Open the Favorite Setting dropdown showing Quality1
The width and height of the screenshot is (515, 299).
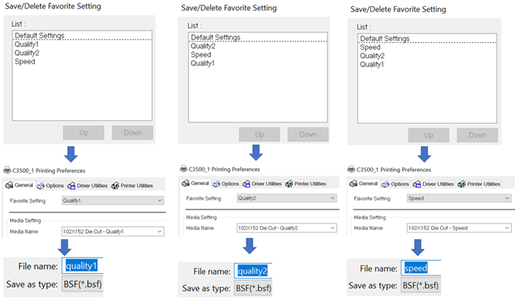(x=112, y=200)
